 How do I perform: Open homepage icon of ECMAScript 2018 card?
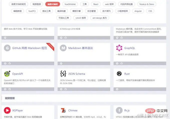tap(61, 38)
